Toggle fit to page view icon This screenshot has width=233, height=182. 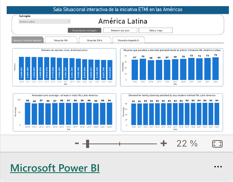(217, 144)
